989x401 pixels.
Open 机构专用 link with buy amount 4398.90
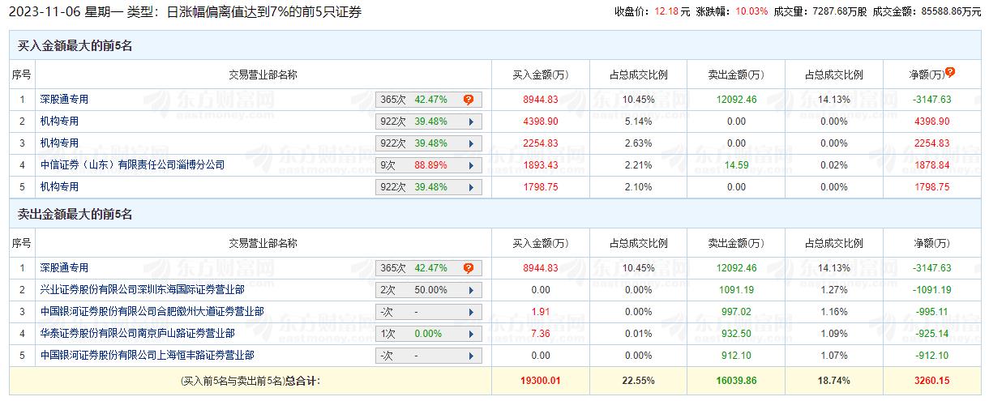click(x=59, y=122)
